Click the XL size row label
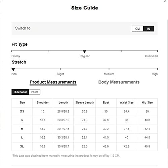This screenshot has height=168, width=168. click(22, 146)
